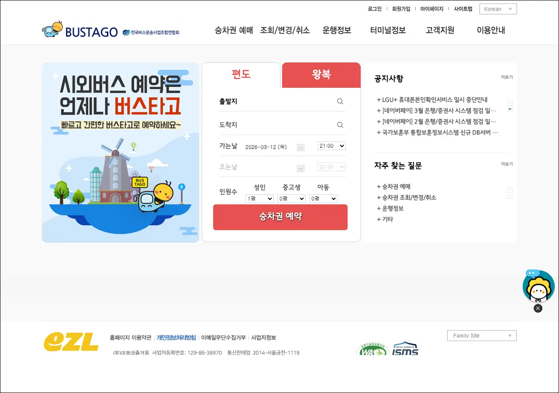Viewport: 559px width, 393px height.
Task: Open the chatbot mascot icon
Action: pos(538,286)
